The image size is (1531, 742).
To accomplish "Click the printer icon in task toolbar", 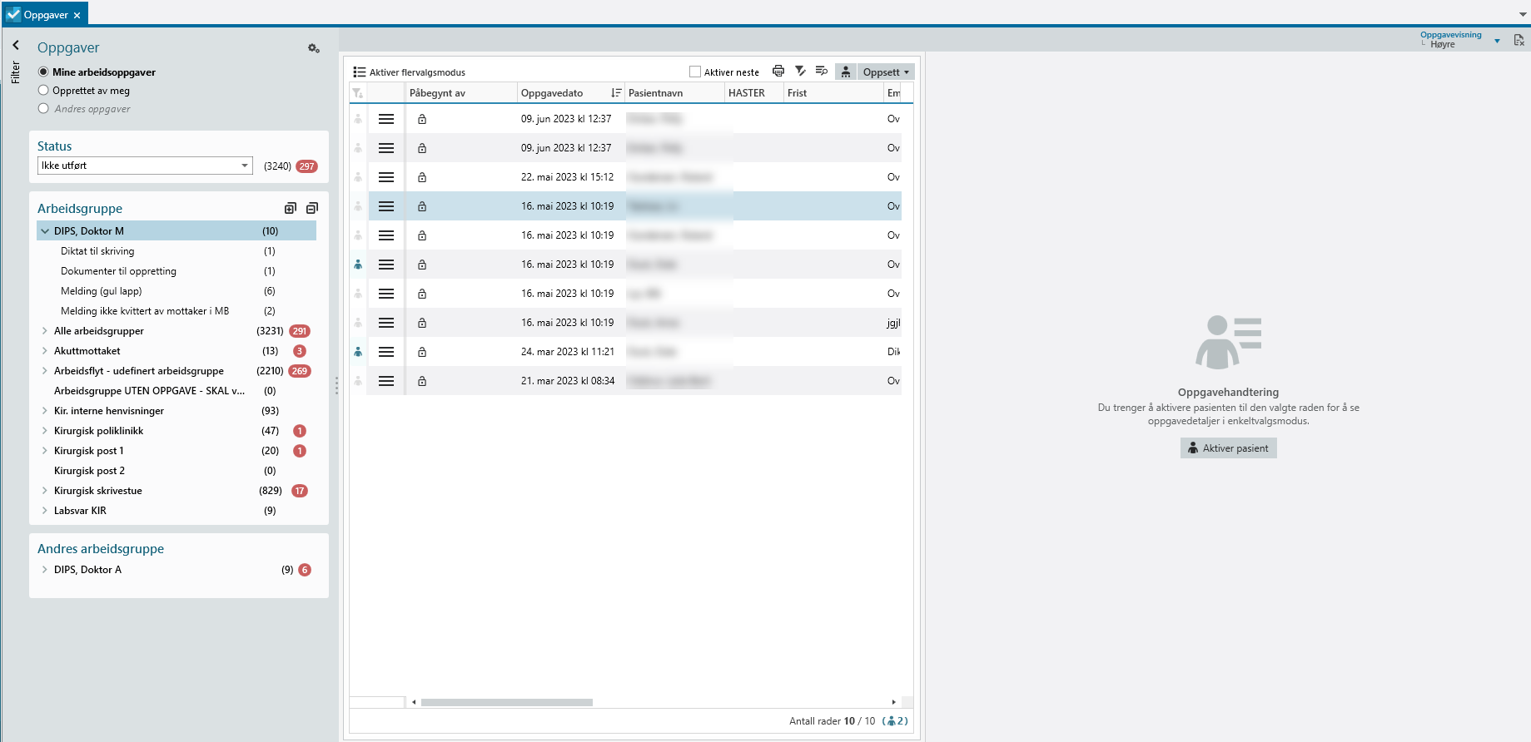I will pos(778,72).
